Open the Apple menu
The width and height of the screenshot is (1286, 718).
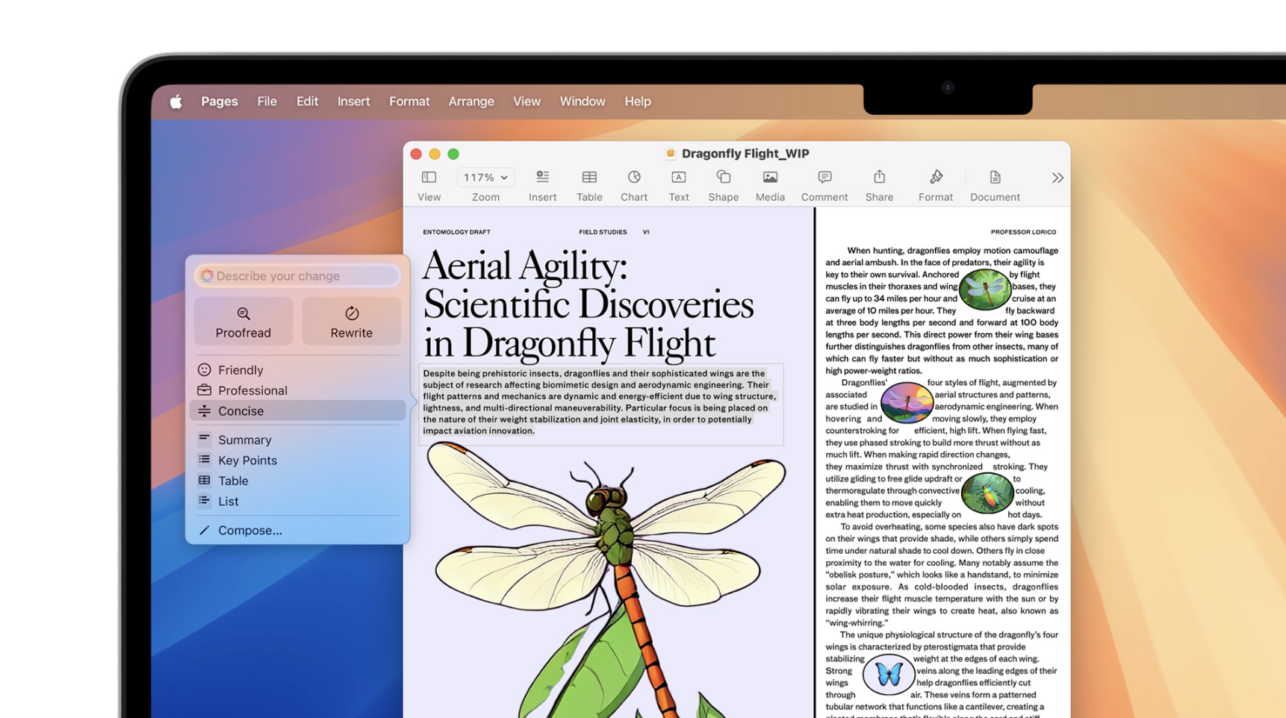coord(175,102)
